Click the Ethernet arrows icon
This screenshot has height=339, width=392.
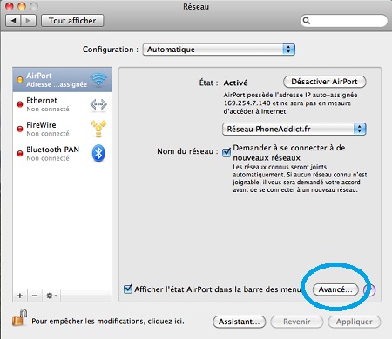[98, 104]
